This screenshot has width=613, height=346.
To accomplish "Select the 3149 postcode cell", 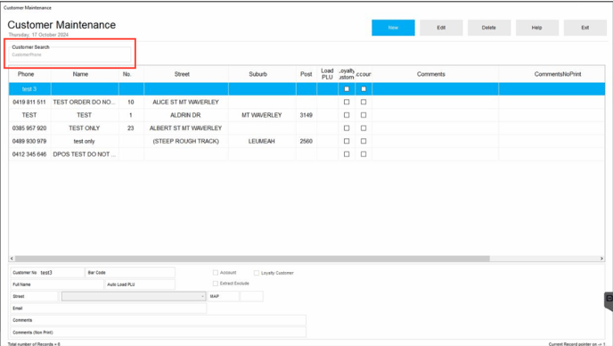I will tap(306, 115).
